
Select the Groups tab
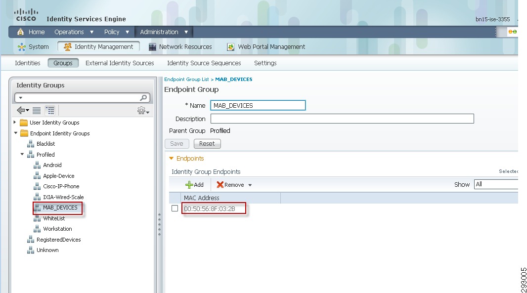[63, 63]
